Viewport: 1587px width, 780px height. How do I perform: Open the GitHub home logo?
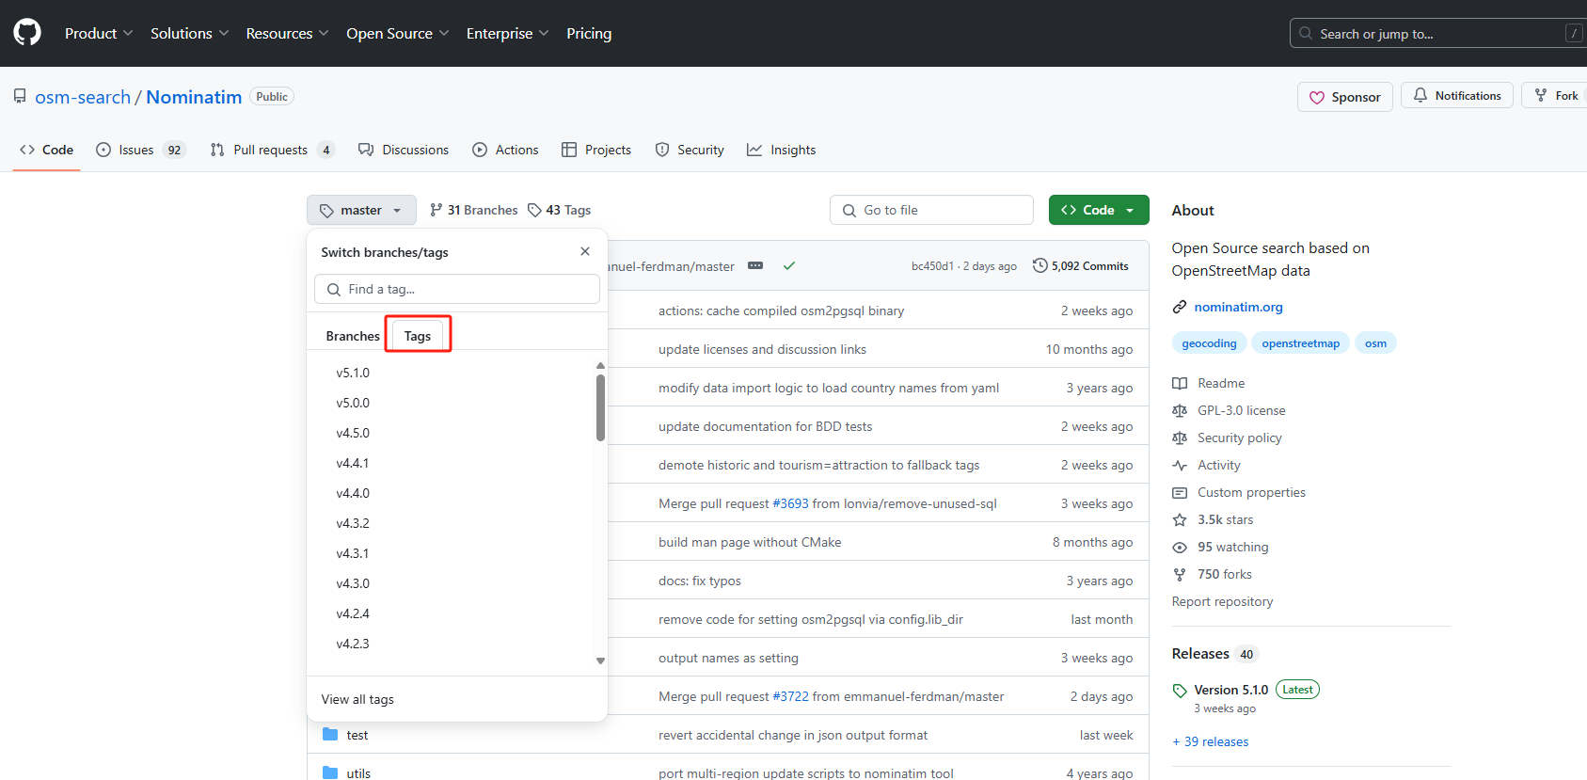tap(27, 33)
